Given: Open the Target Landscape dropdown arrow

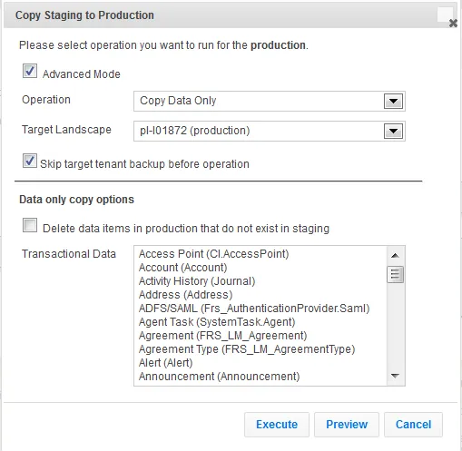Looking at the screenshot, I should (393, 131).
